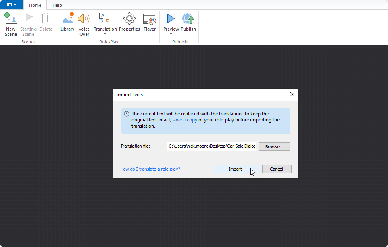Open role-play Properties gear icon
Screen dimensions: 388x247
pos(129,19)
